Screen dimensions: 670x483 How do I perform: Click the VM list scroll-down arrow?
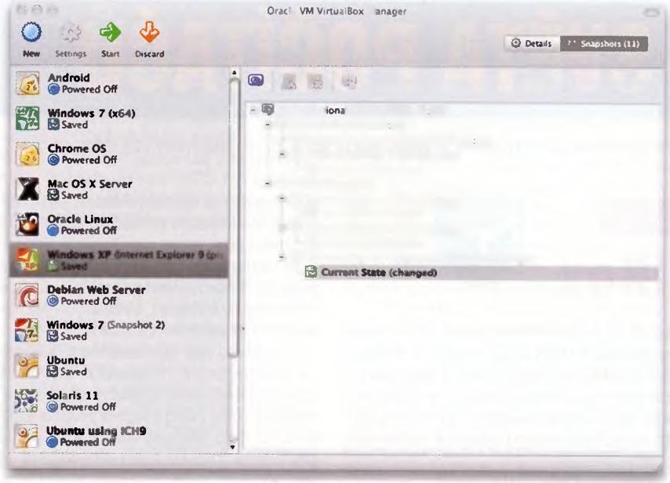(x=232, y=447)
